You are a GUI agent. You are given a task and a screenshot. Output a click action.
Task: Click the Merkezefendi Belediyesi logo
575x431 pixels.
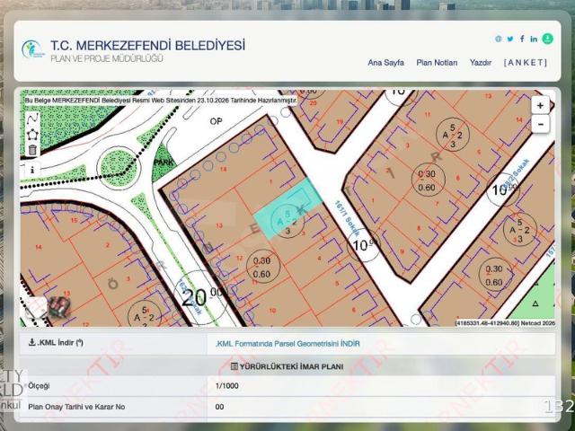click(33, 49)
